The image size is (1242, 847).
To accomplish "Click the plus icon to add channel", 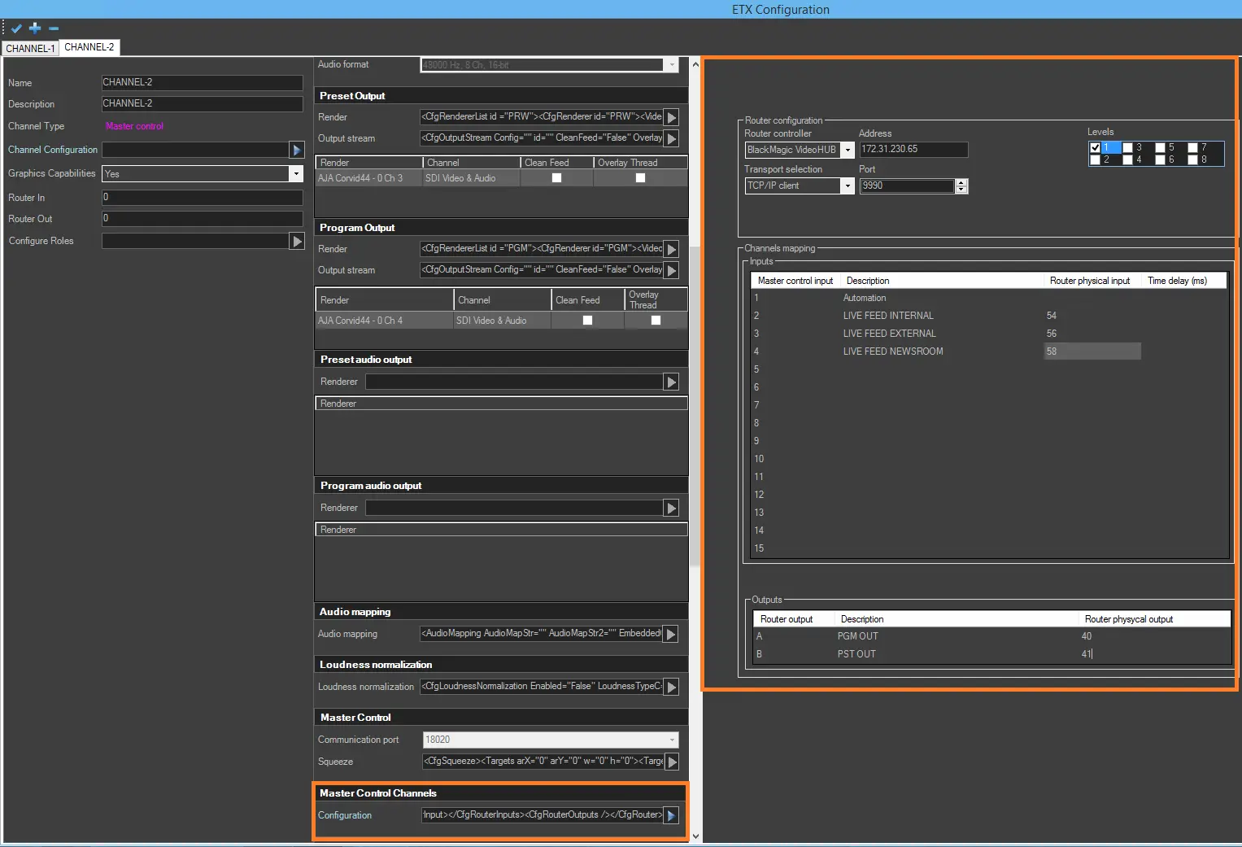I will (x=35, y=28).
